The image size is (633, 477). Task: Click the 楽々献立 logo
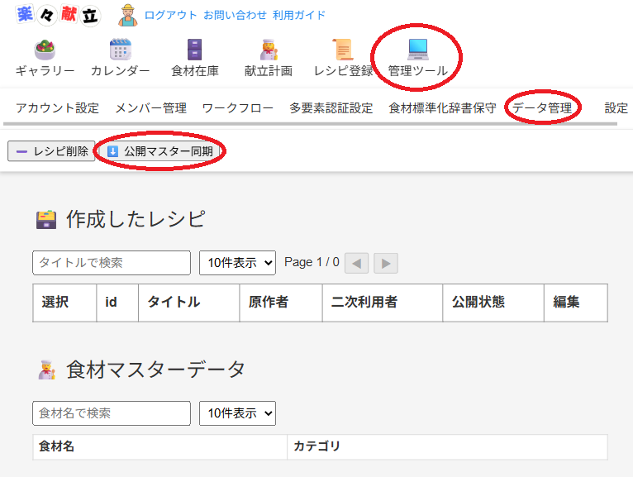[58, 16]
